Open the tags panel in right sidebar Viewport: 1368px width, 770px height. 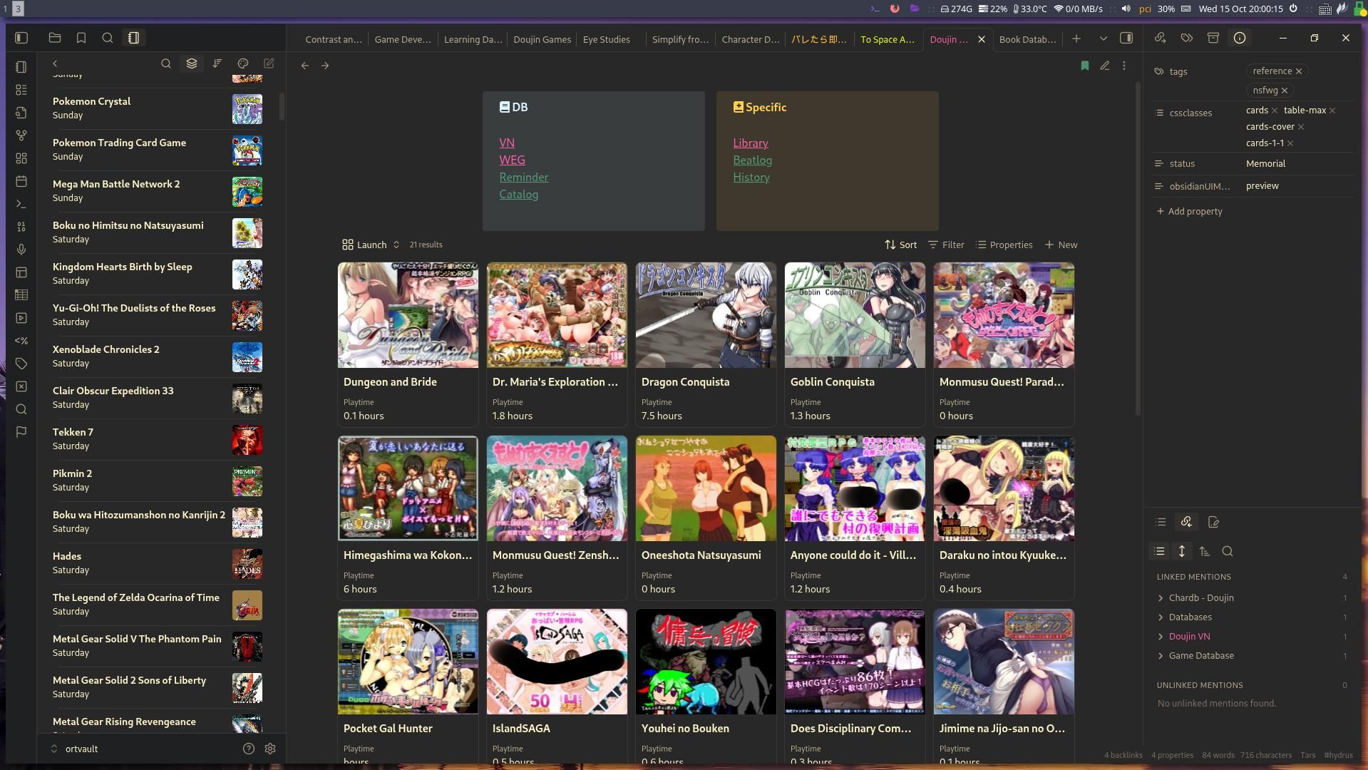1187,38
